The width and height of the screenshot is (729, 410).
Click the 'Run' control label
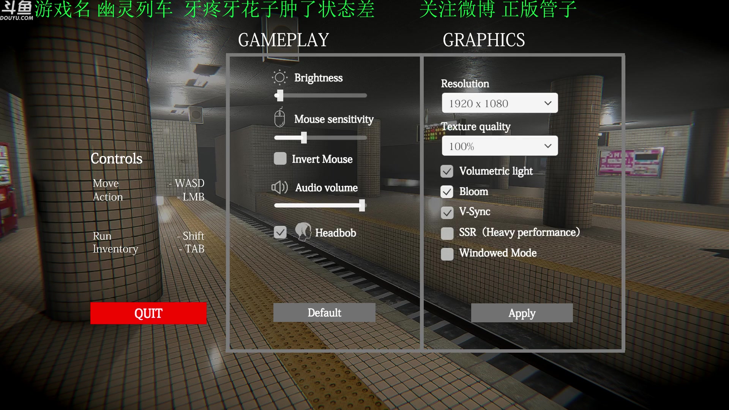[102, 236]
